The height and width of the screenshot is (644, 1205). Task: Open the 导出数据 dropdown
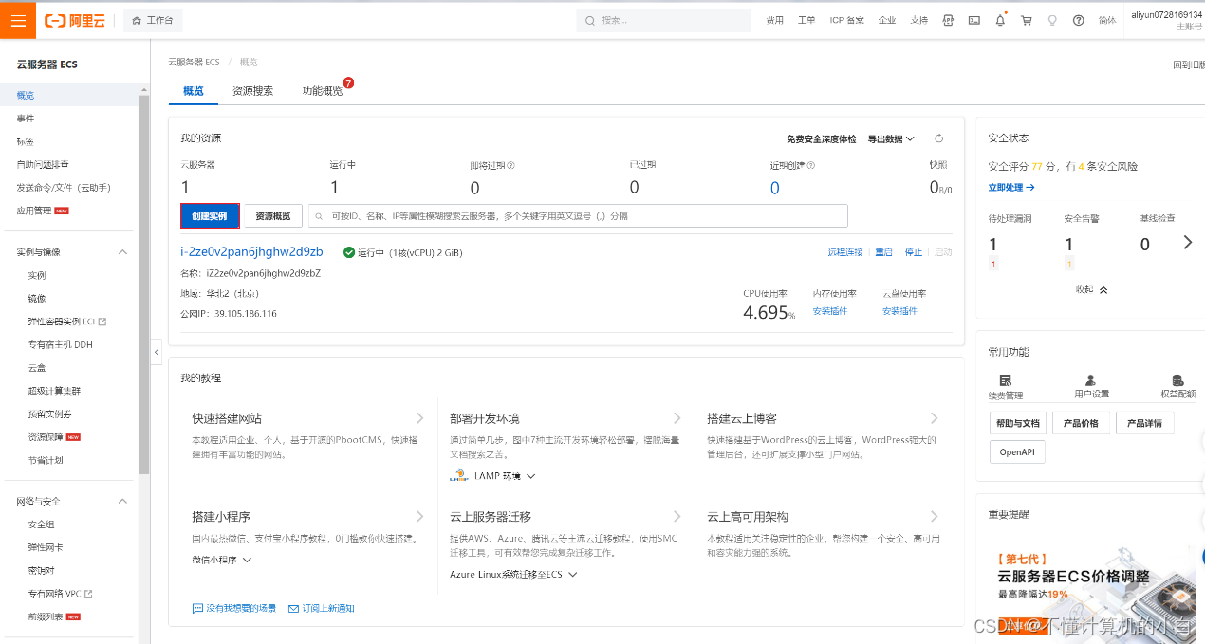pyautogui.click(x=891, y=138)
